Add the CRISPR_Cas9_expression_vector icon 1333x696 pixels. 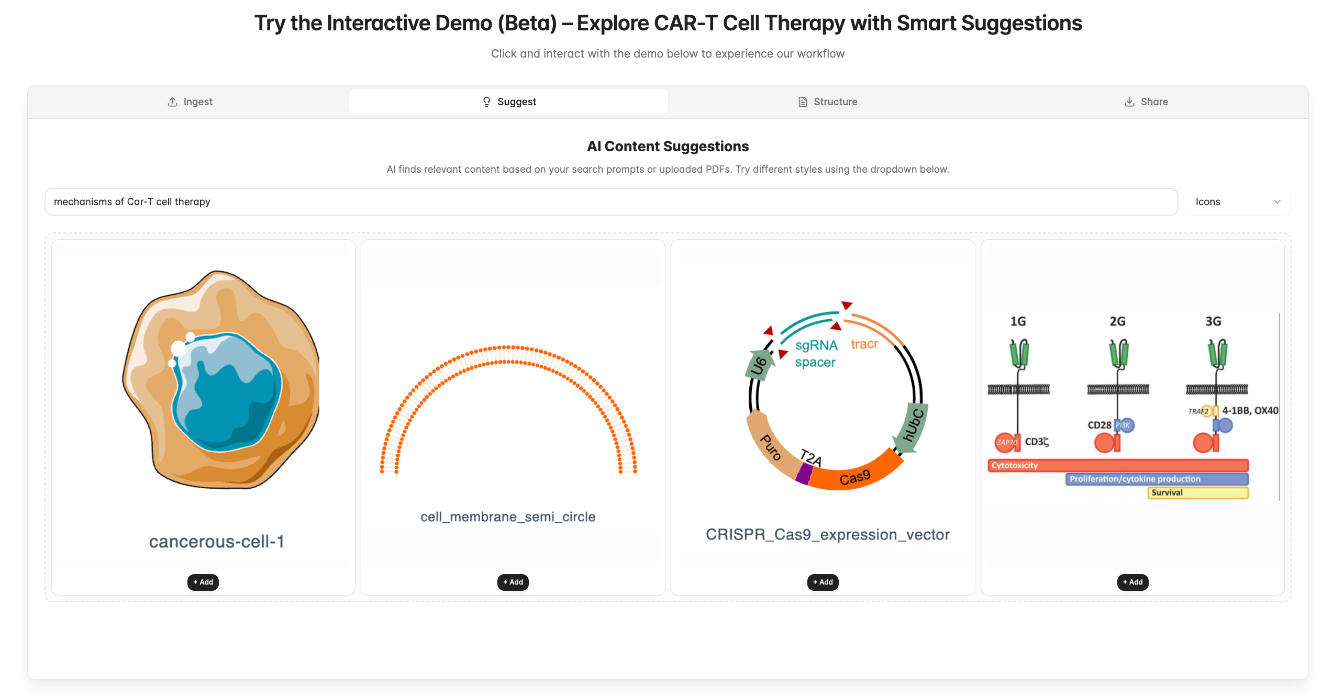coord(823,582)
